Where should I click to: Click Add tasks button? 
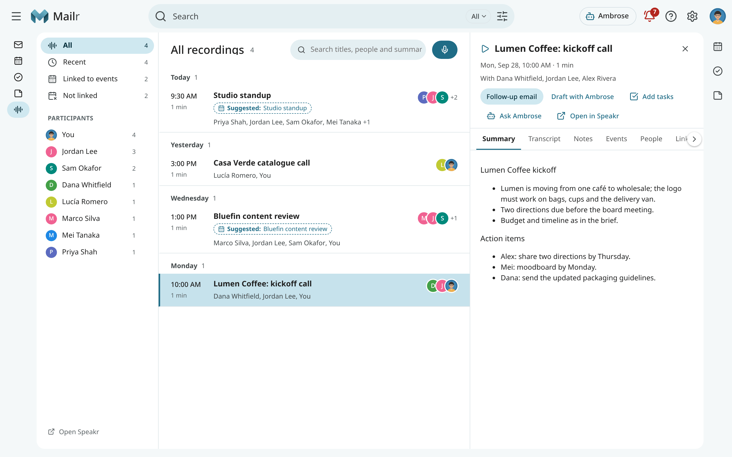click(x=651, y=97)
